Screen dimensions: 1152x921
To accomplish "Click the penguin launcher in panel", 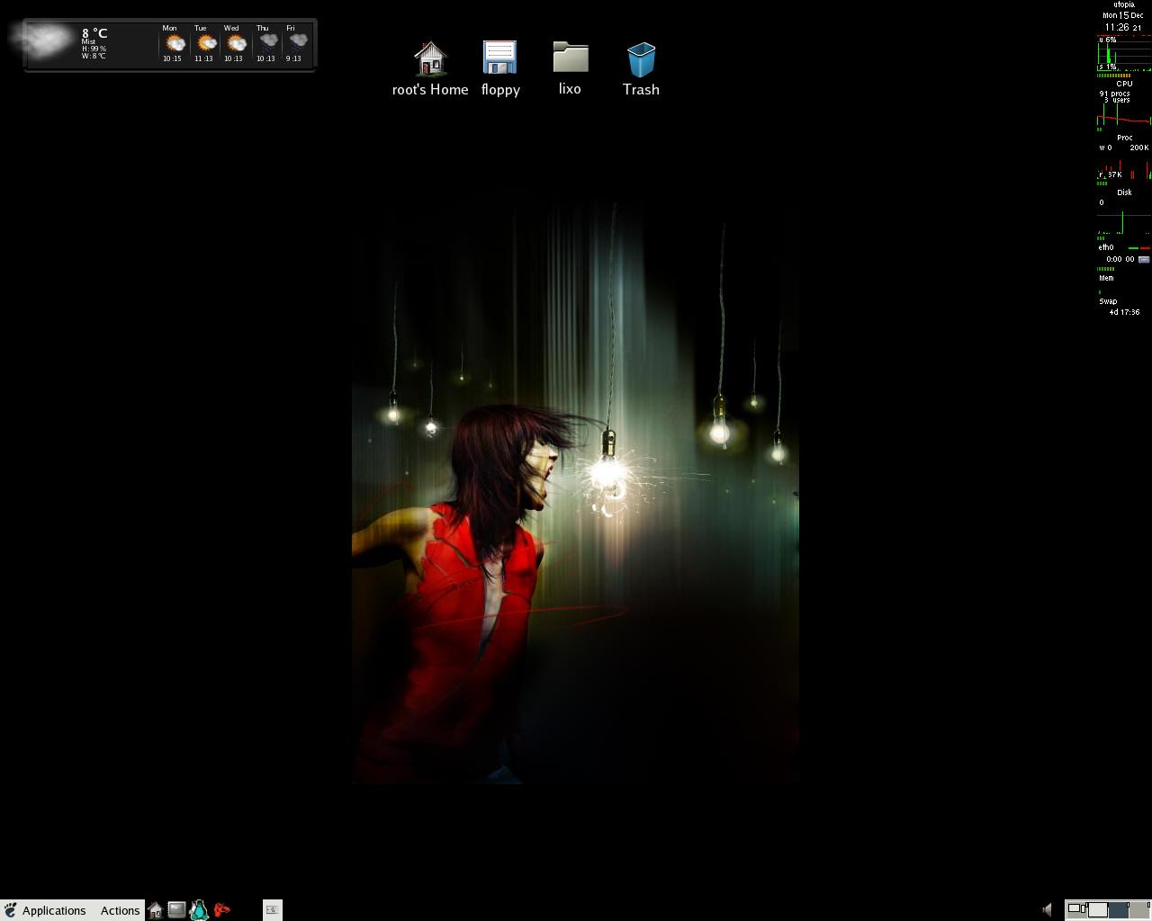I will coord(199,910).
